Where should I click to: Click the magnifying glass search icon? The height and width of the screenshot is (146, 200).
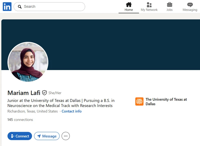[x=20, y=7]
